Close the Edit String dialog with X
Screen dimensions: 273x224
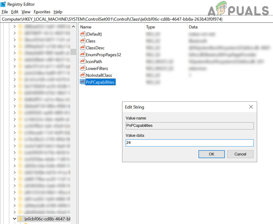pyautogui.click(x=251, y=107)
